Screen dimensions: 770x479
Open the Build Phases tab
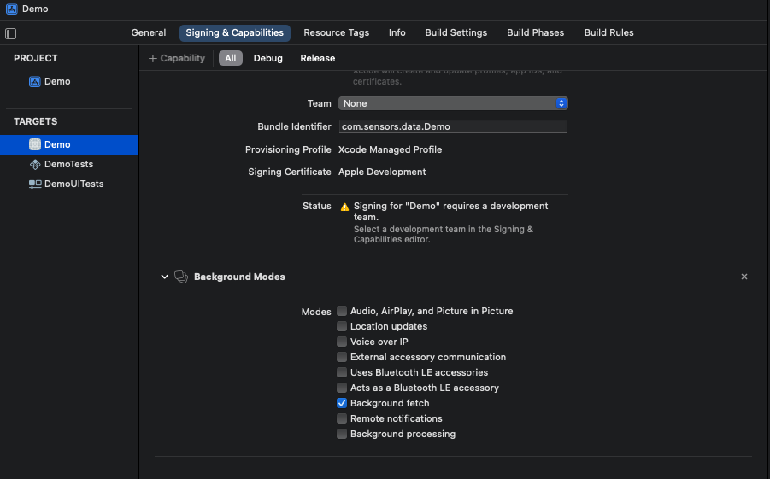coord(535,33)
